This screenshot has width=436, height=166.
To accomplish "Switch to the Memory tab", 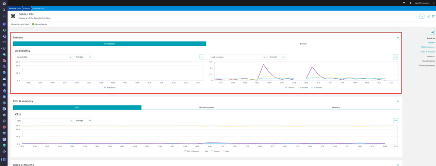I will [x=336, y=108].
